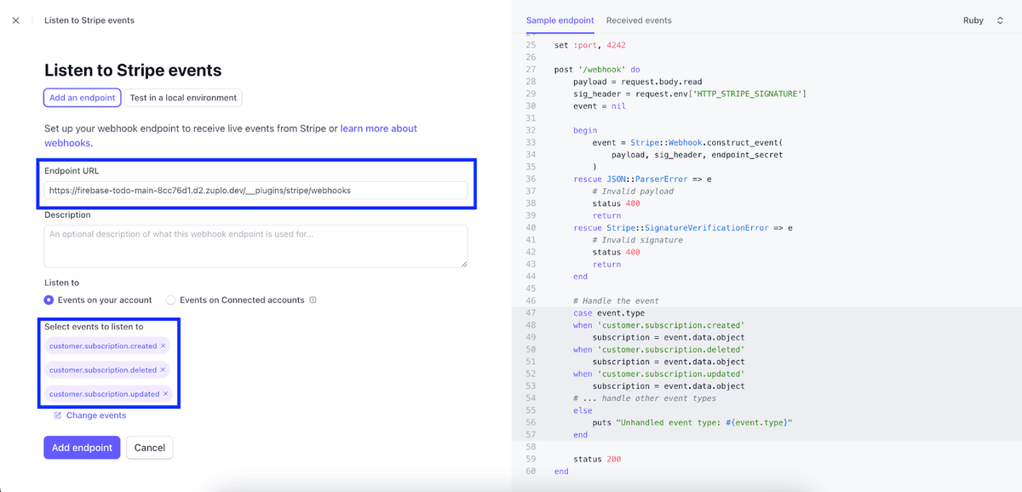Click the resize handle of the Description box

(466, 265)
